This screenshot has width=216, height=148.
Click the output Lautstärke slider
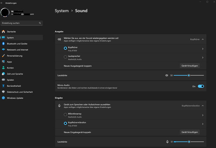pos(188,75)
